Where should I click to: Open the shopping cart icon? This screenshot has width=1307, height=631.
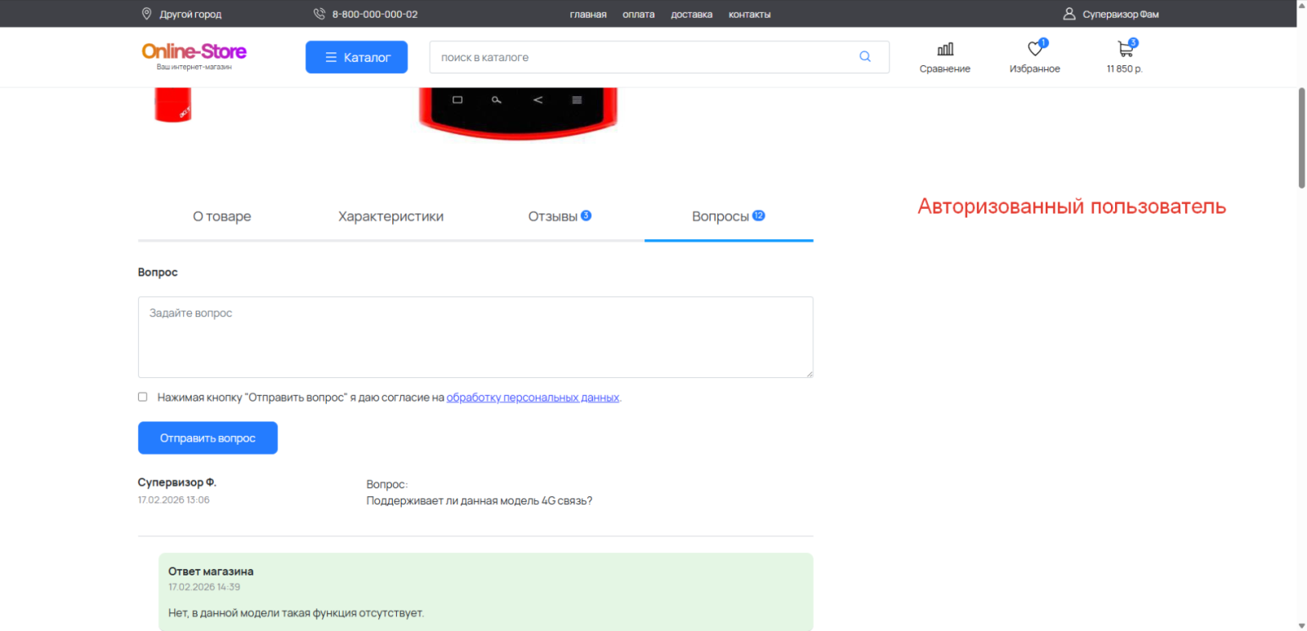tap(1125, 50)
